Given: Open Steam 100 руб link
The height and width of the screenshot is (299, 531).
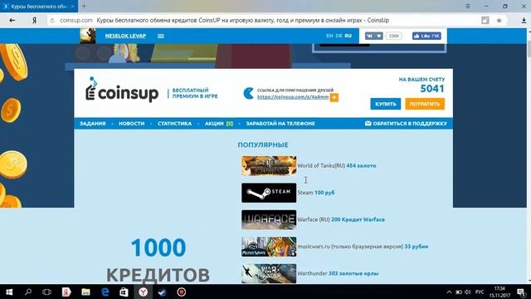Looking at the screenshot, I should [x=316, y=193].
